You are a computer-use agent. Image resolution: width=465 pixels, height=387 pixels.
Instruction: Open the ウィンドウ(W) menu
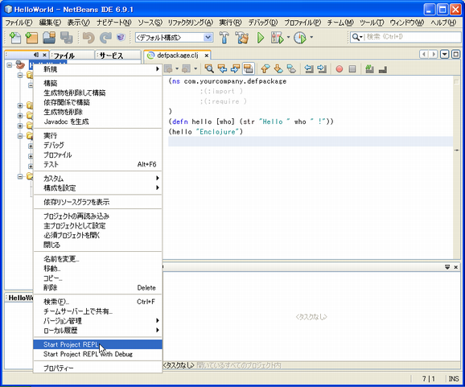click(406, 23)
